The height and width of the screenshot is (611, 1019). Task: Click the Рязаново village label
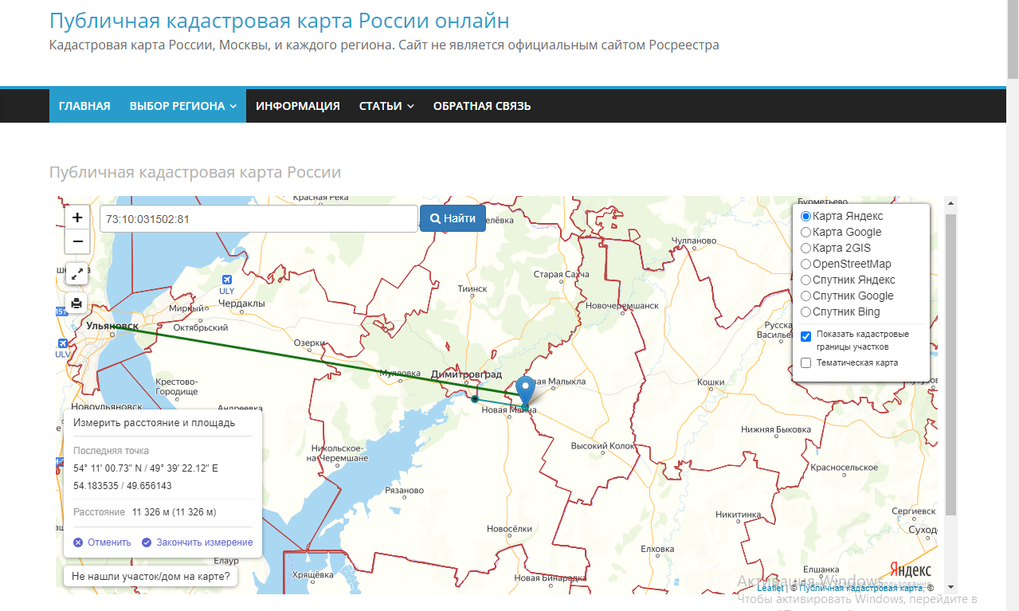click(x=404, y=491)
